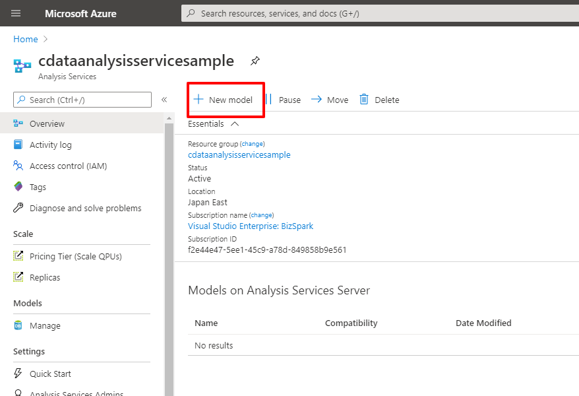Pin the resource to the dashboard
The height and width of the screenshot is (396, 579).
click(x=255, y=61)
